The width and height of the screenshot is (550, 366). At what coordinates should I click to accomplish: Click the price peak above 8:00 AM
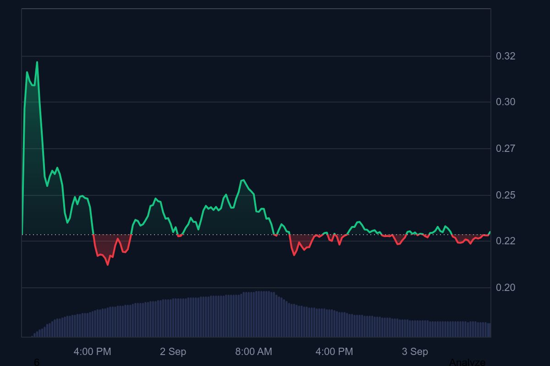point(242,180)
